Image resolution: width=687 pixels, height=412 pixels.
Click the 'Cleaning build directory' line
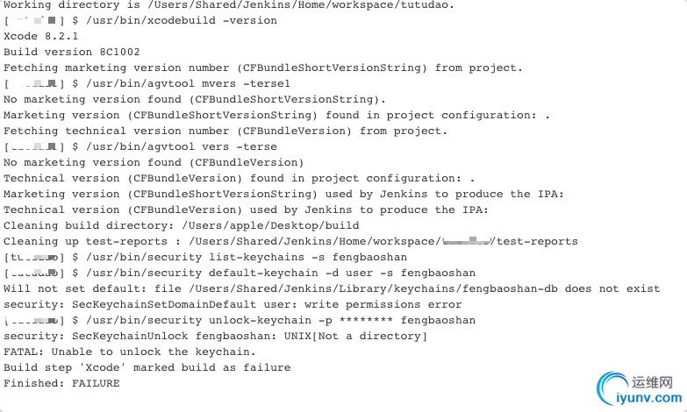pyautogui.click(x=182, y=225)
